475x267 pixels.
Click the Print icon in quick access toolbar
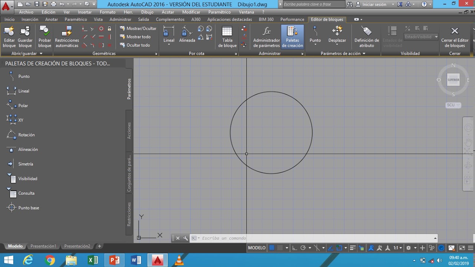coord(53,4)
